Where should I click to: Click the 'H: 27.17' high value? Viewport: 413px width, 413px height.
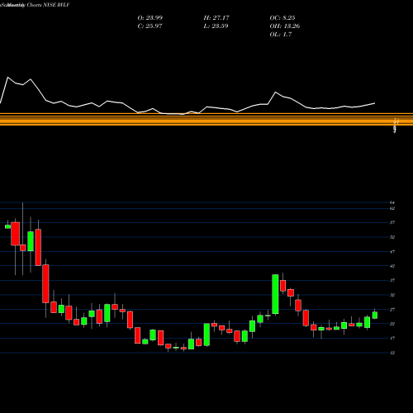(x=216, y=18)
